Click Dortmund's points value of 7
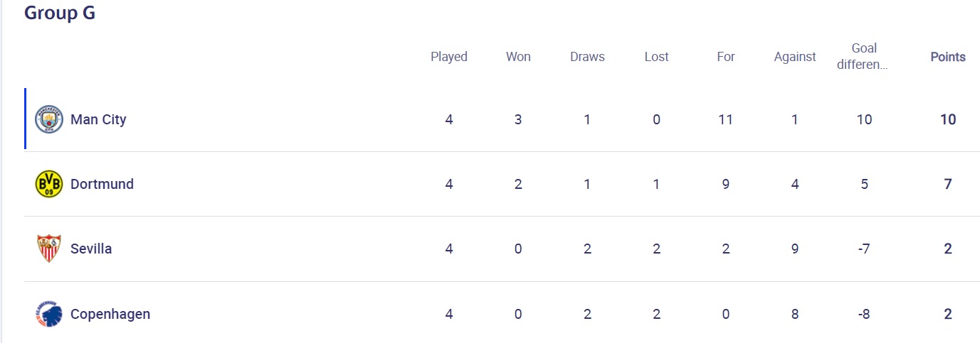This screenshot has height=343, width=980. click(948, 184)
